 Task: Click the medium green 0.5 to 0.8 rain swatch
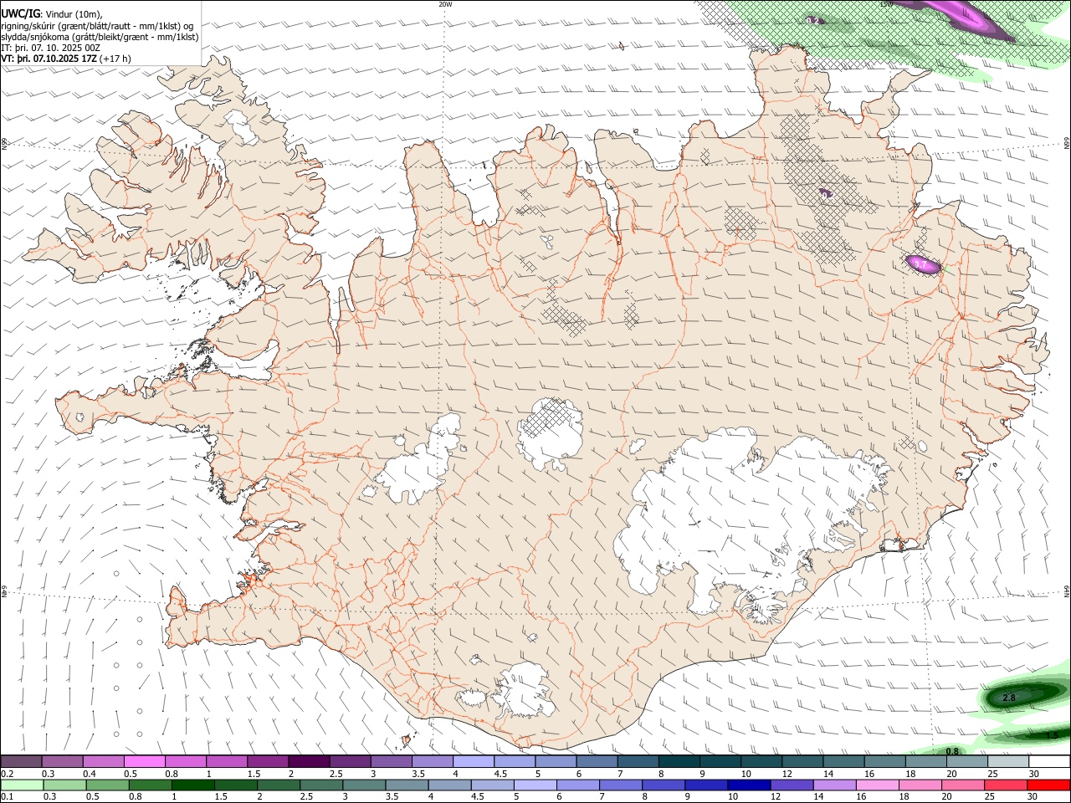click(x=107, y=785)
